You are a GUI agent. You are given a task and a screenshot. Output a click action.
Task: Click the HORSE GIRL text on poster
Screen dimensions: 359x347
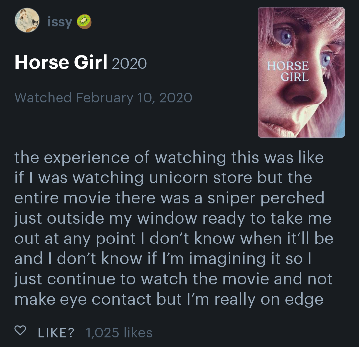[x=288, y=71]
